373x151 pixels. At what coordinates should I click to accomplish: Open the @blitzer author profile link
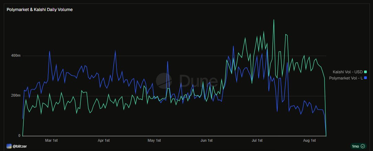tap(20, 146)
